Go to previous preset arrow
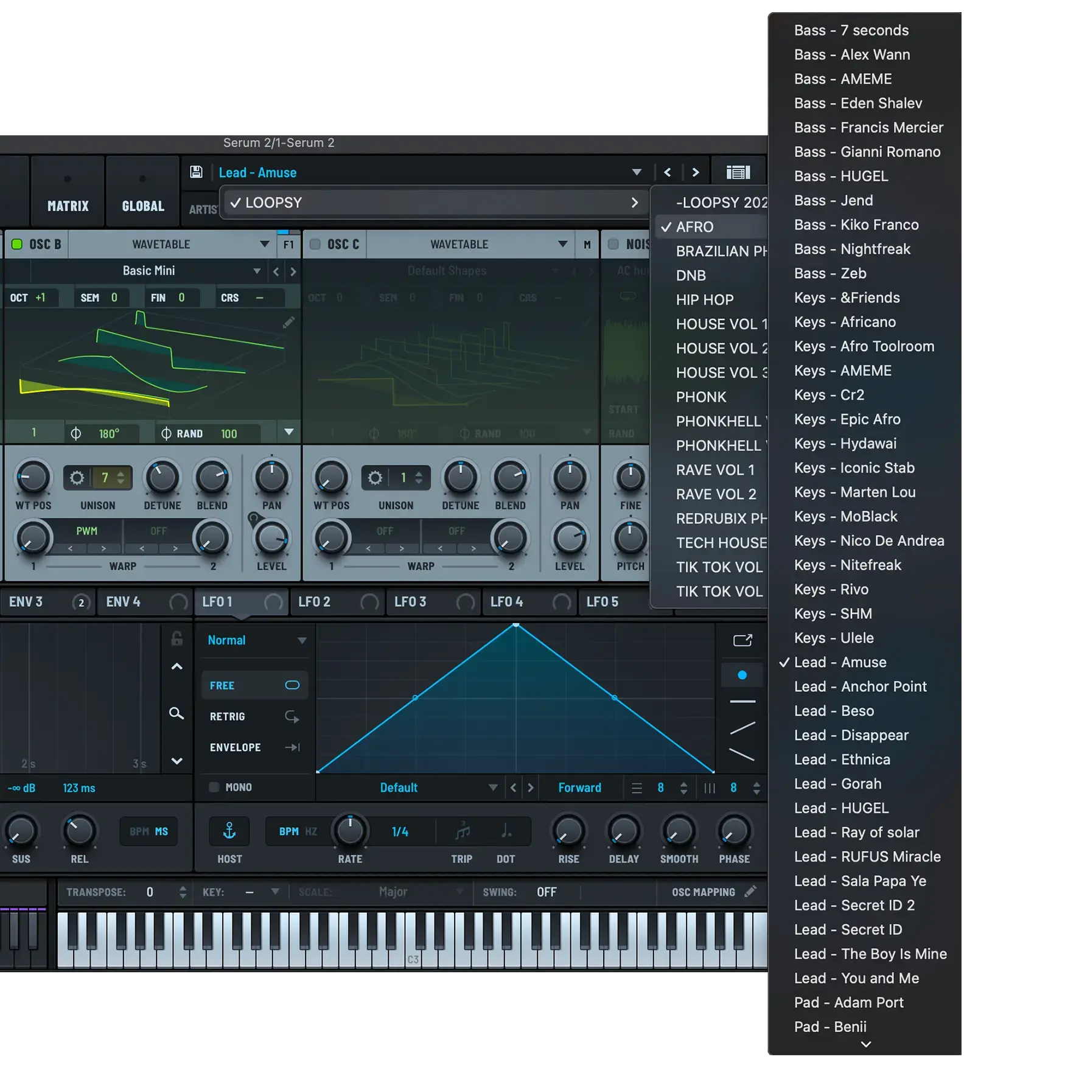This screenshot has height=1065, width=1065. coord(668,172)
